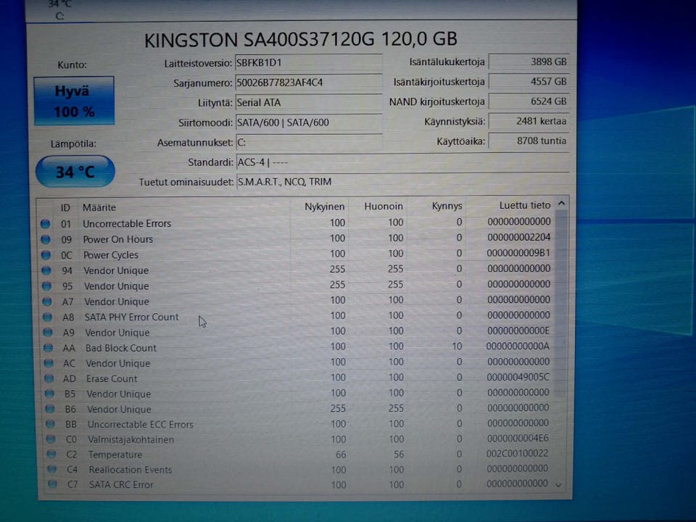
Task: Click status icon of Uncorrectable ECC Errors row
Action: tap(51, 424)
